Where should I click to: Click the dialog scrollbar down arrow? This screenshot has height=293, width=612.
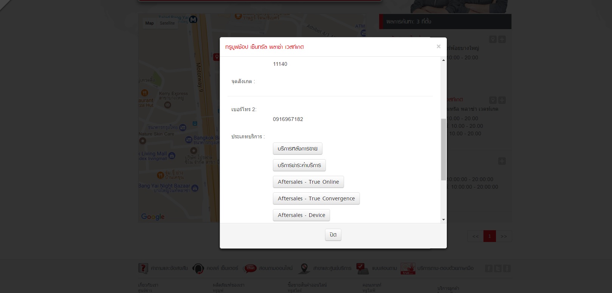click(443, 220)
